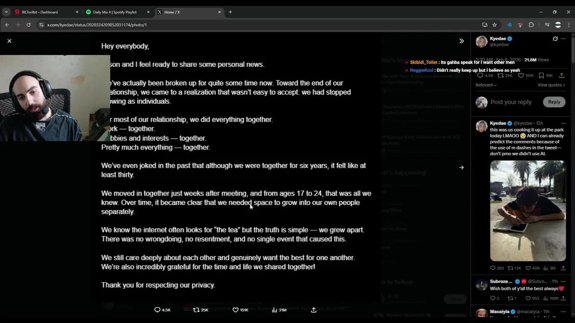
Task: Click the Reply button
Action: (554, 102)
